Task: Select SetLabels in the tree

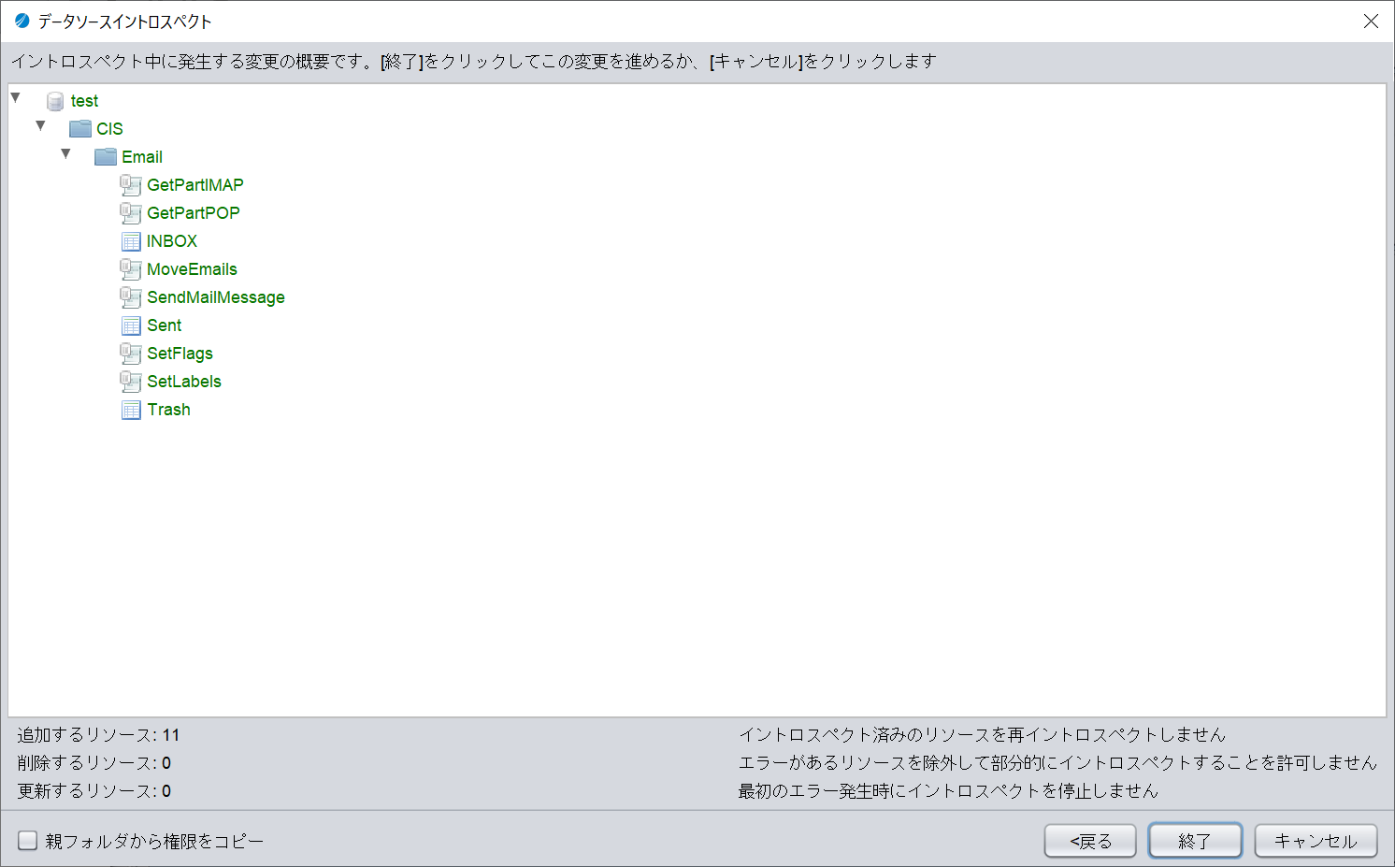Action: click(x=184, y=382)
